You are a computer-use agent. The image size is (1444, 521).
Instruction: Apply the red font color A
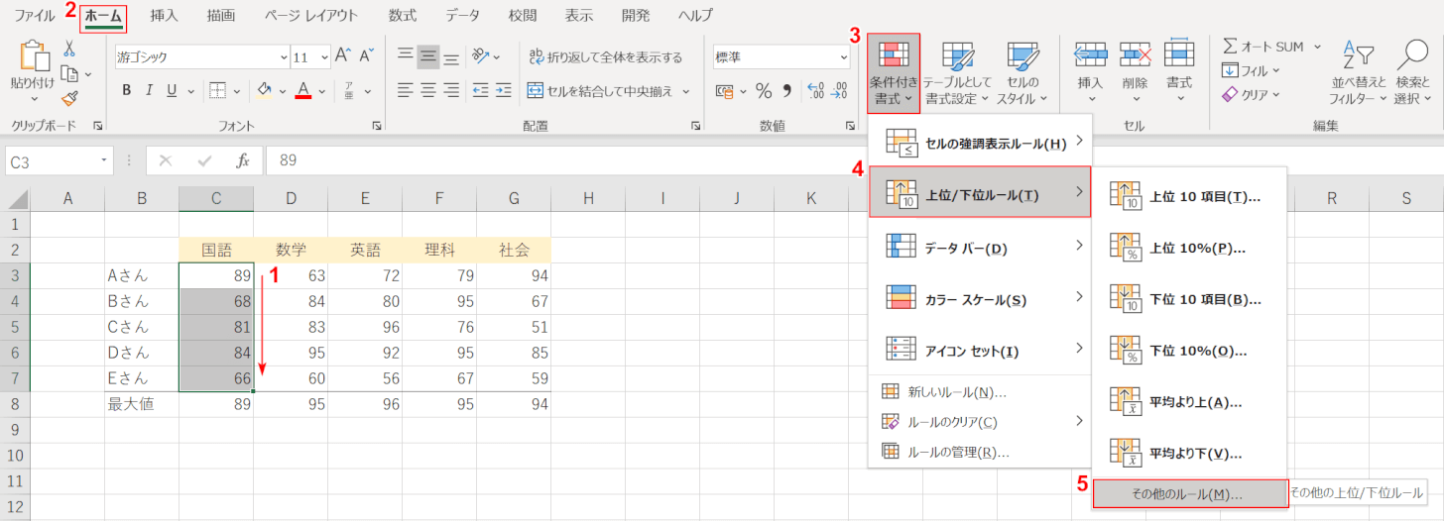(303, 90)
